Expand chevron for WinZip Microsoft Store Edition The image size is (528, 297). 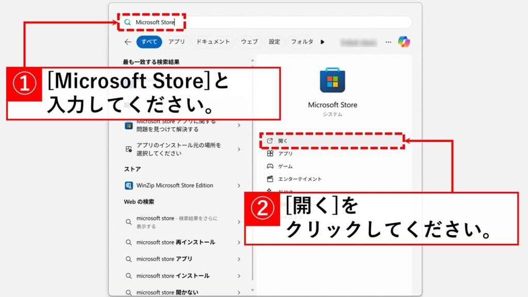click(x=239, y=186)
